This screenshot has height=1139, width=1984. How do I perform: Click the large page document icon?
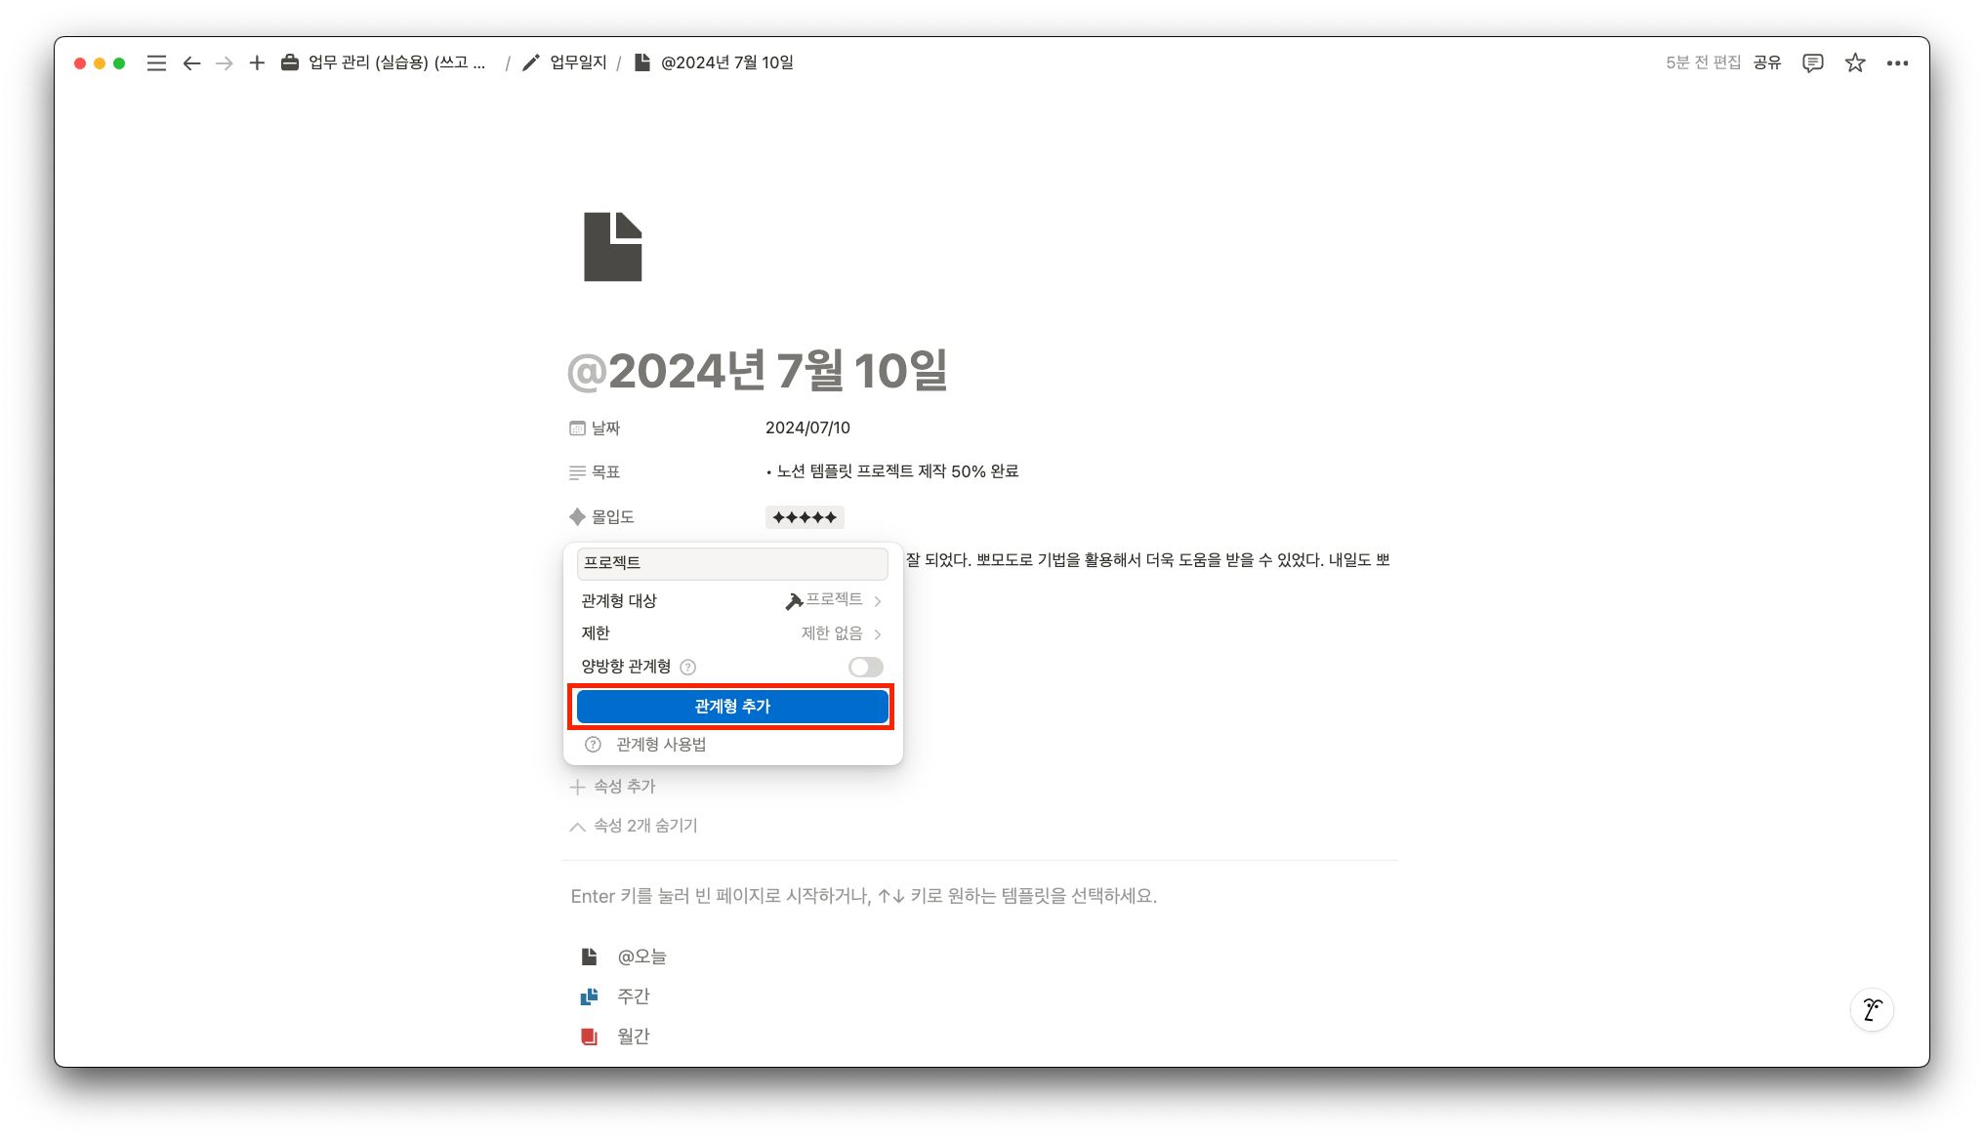613,247
